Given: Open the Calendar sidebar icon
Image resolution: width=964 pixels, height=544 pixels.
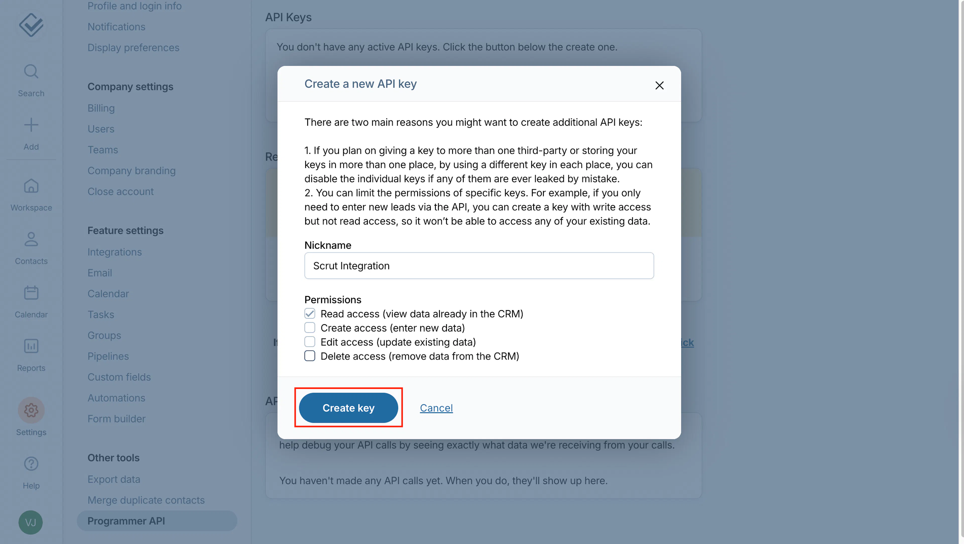Looking at the screenshot, I should point(31,293).
